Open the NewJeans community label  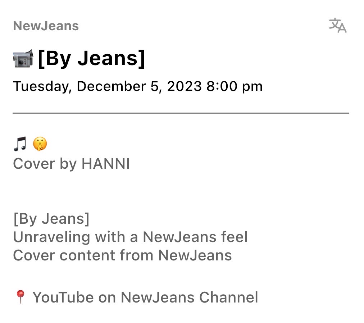tap(46, 26)
